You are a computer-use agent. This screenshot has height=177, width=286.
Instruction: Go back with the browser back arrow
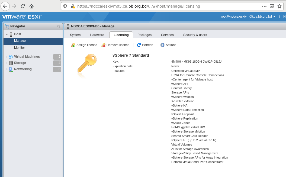click(x=5, y=6)
